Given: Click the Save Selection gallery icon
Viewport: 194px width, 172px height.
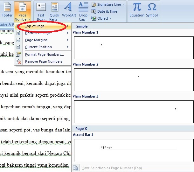Looking at the screenshot, I should click(76, 168).
